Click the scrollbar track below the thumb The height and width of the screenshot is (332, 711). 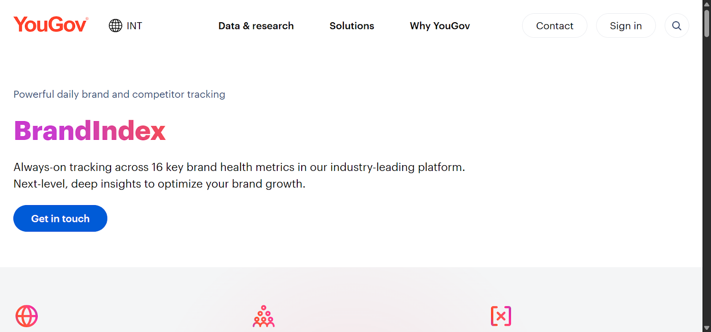pos(706,178)
